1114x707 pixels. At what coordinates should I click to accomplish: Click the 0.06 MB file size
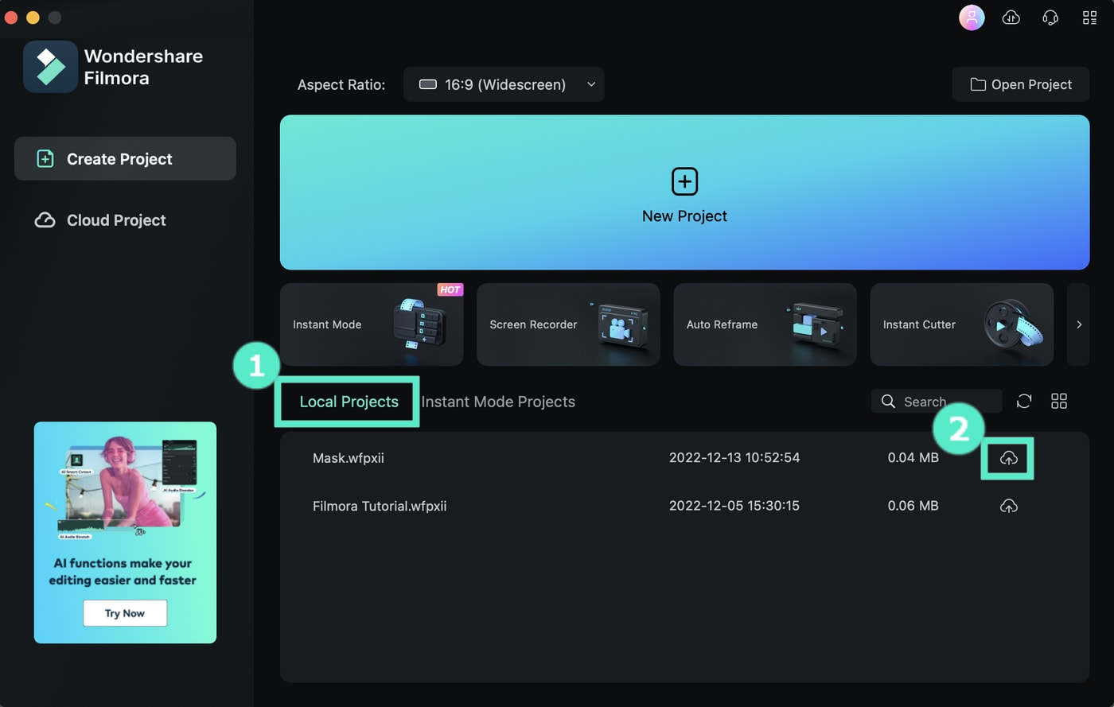click(913, 506)
